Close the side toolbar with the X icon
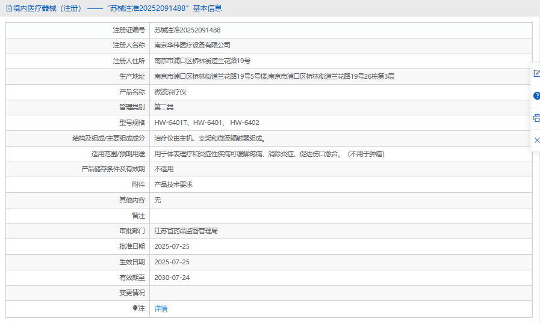Image resolution: width=540 pixels, height=322 pixels. click(536, 140)
